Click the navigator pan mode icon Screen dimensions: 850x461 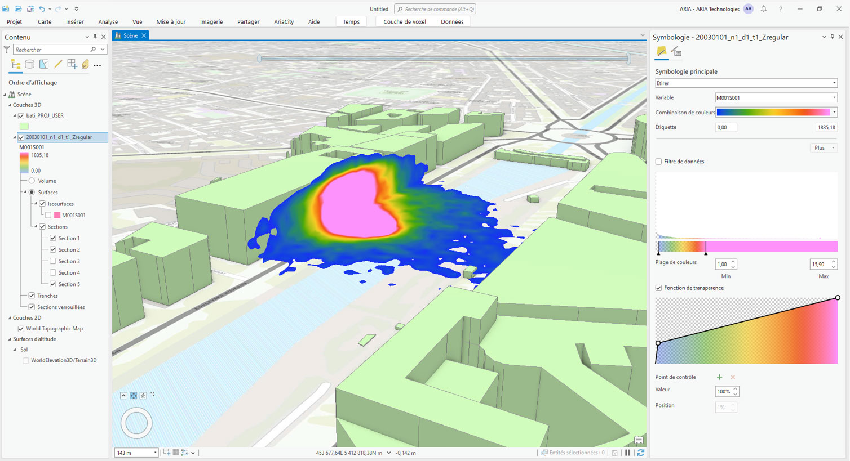pyautogui.click(x=134, y=396)
